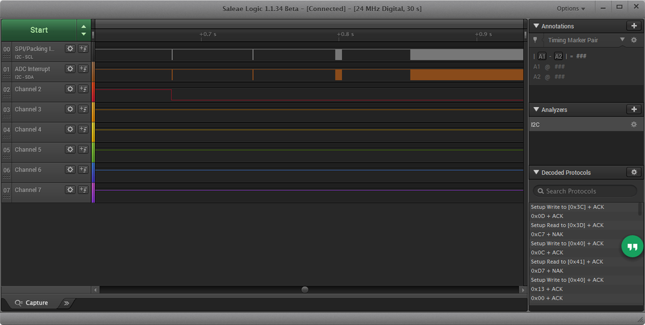This screenshot has width=645, height=325.
Task: Set trigger on Channel 6
Action: coord(83,169)
